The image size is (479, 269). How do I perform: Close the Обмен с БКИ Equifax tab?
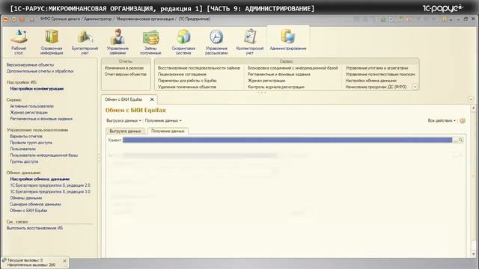click(152, 99)
